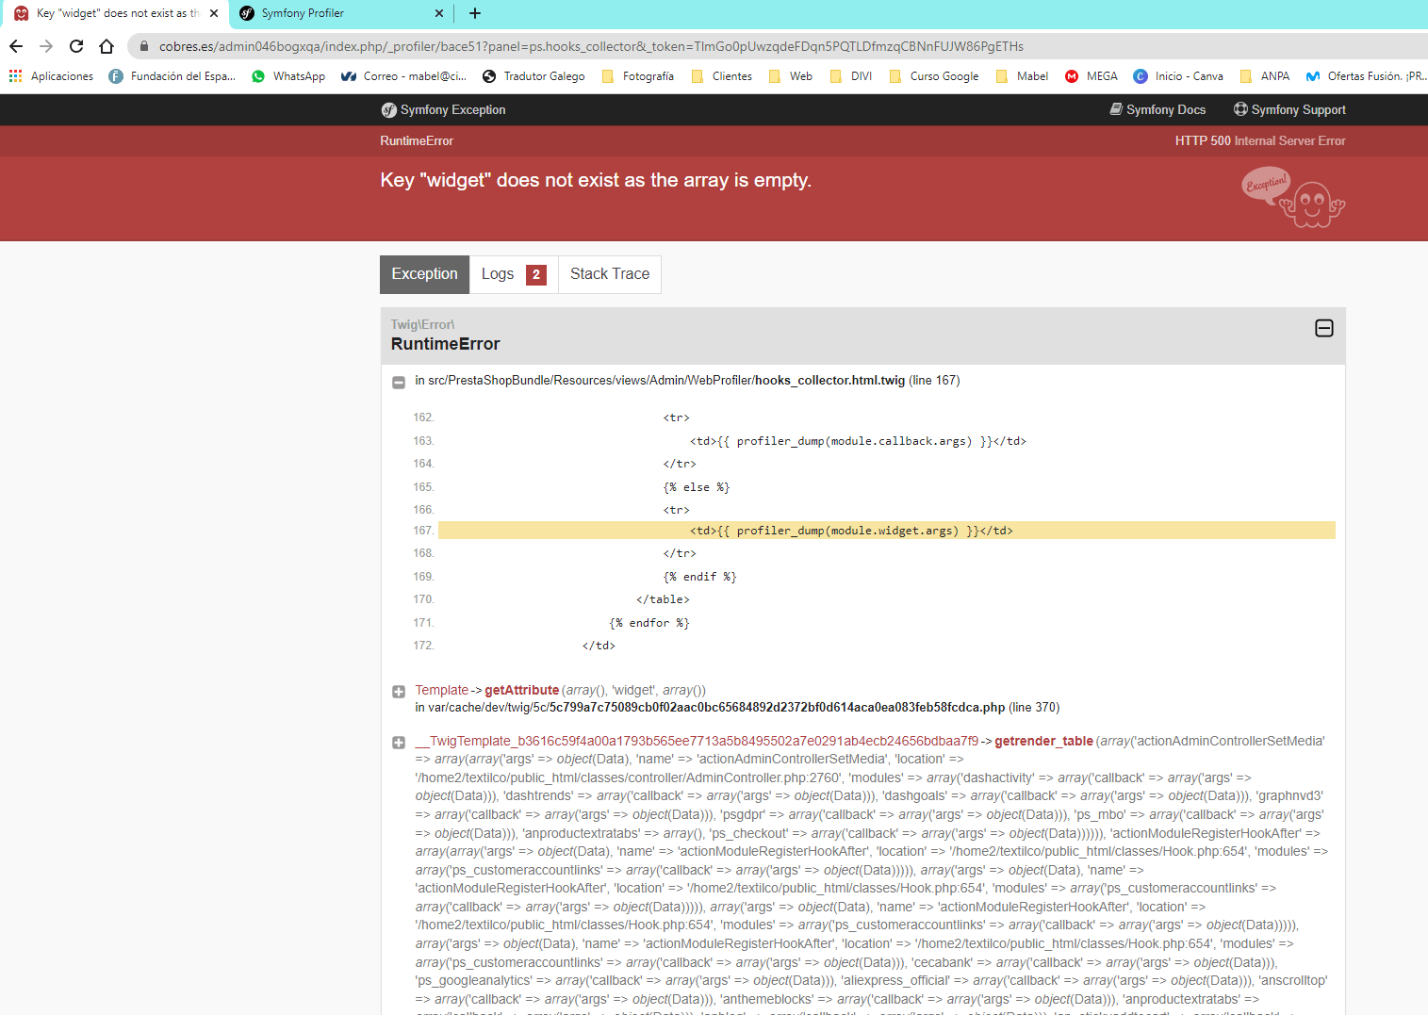Image resolution: width=1428 pixels, height=1015 pixels.
Task: Click the getrender_table method name
Action: (x=1044, y=742)
